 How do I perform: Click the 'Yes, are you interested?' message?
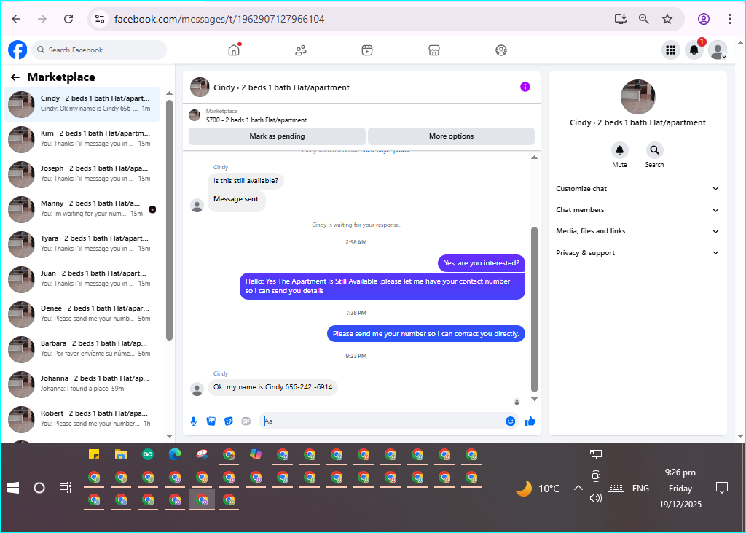click(482, 263)
